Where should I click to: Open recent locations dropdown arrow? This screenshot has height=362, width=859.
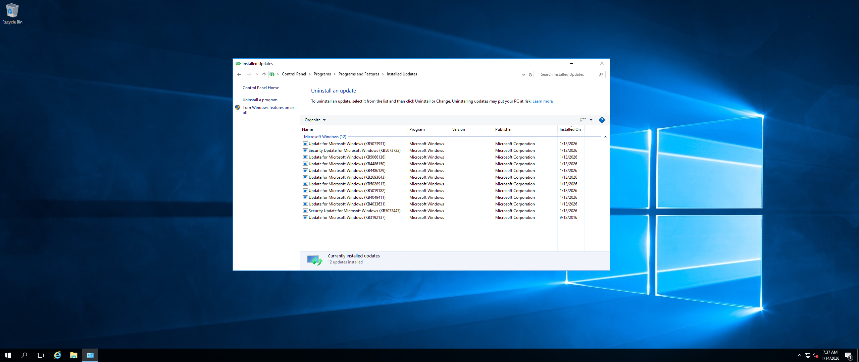pyautogui.click(x=257, y=74)
